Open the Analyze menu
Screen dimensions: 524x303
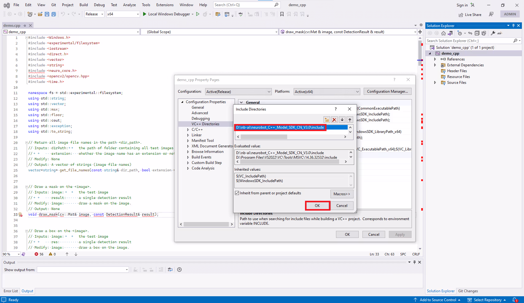129,5
